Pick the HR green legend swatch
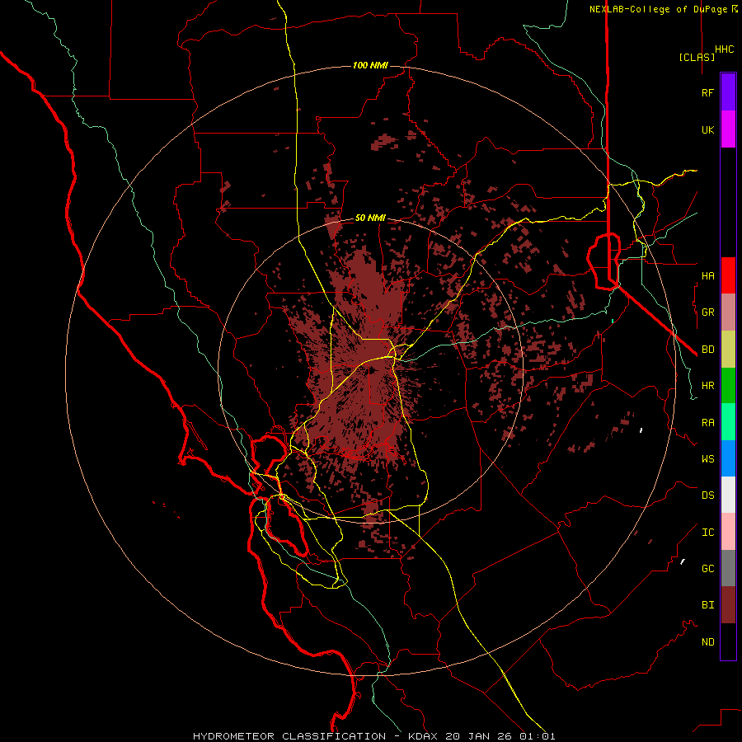This screenshot has width=742, height=742. pos(728,386)
